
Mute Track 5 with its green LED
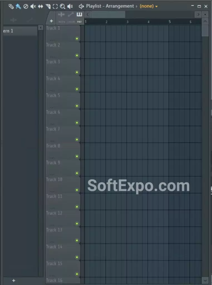(77, 106)
